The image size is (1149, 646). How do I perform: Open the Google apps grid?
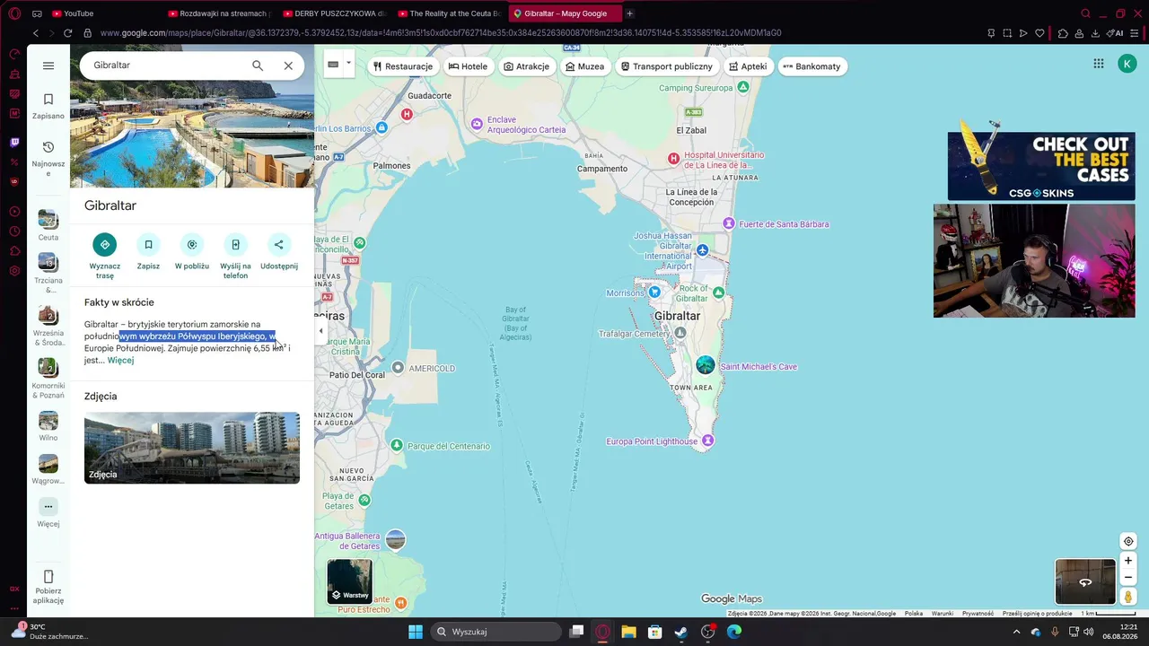pos(1098,64)
